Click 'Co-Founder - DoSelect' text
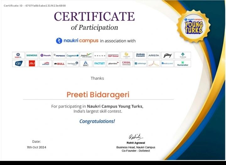226x165 pixels. coord(136,151)
